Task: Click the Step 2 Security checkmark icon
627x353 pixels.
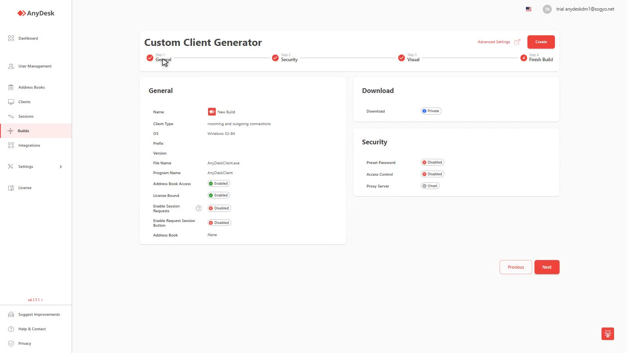Action: point(275,58)
